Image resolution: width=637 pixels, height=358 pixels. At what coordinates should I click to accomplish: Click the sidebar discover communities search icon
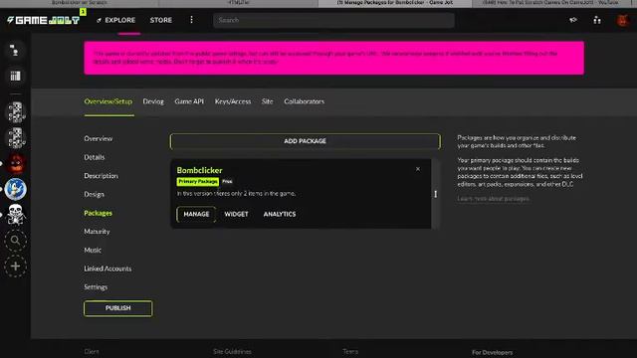click(16, 241)
